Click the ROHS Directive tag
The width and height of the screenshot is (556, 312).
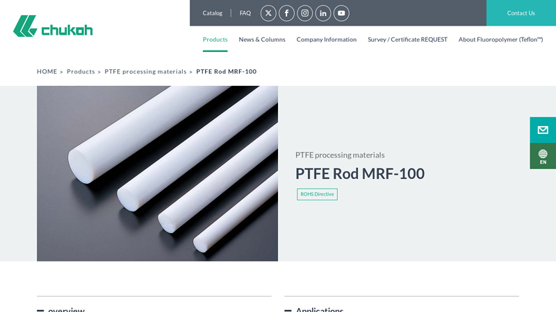(317, 194)
